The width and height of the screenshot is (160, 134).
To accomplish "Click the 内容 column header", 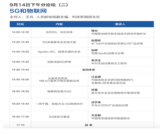I will 59,24.
